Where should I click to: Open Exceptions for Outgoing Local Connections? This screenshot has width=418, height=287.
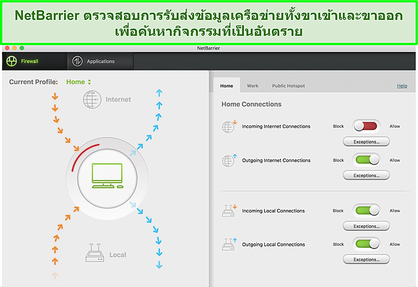click(367, 259)
